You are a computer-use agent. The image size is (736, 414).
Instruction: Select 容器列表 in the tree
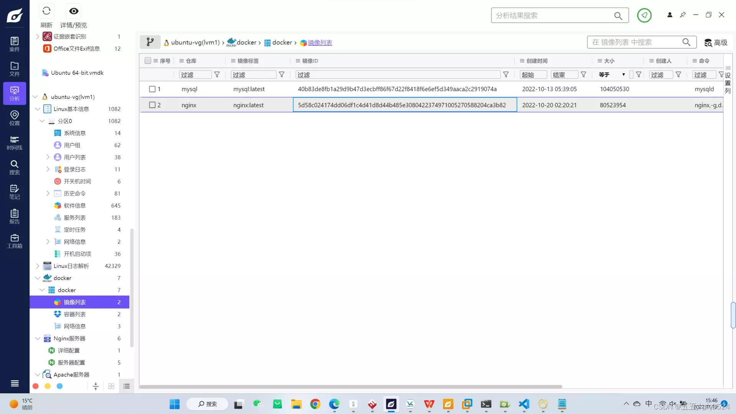(75, 314)
